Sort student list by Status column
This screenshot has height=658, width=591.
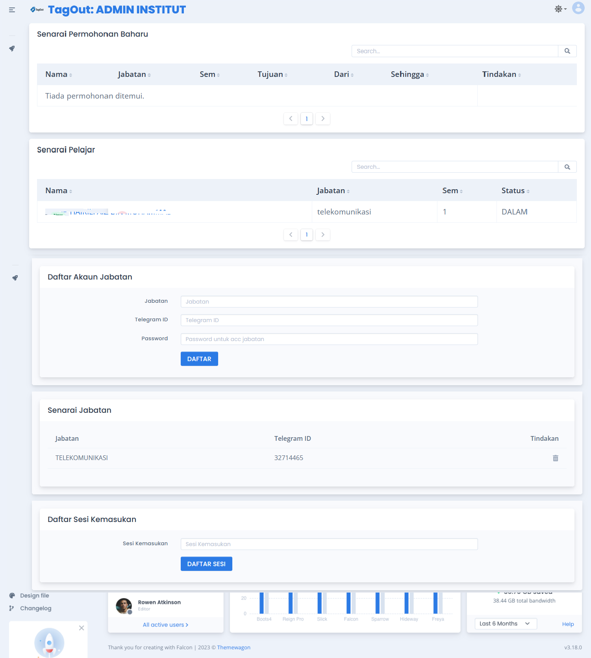(x=515, y=191)
